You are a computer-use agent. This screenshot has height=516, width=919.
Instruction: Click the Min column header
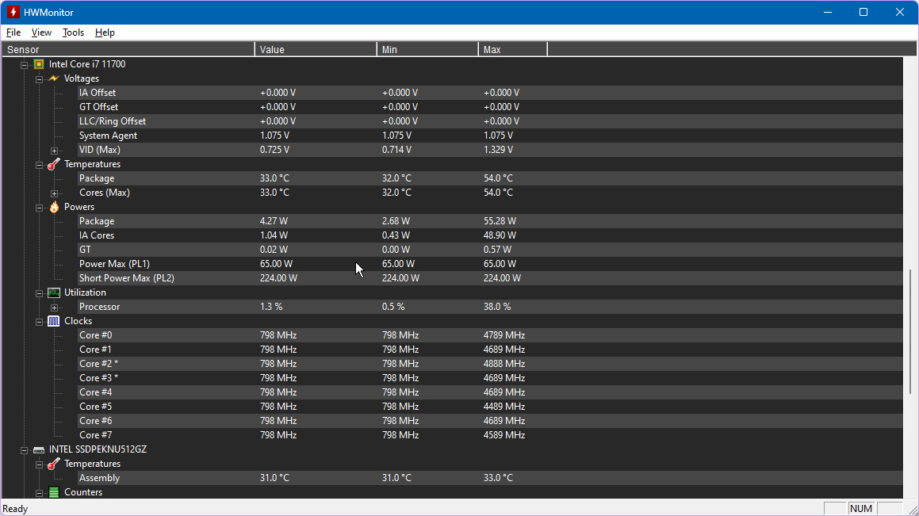point(427,49)
